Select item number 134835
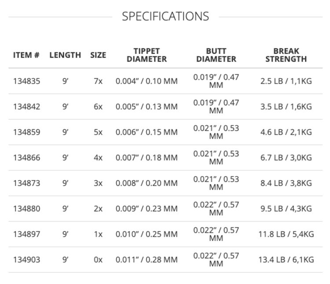330x284 pixels. click(26, 81)
